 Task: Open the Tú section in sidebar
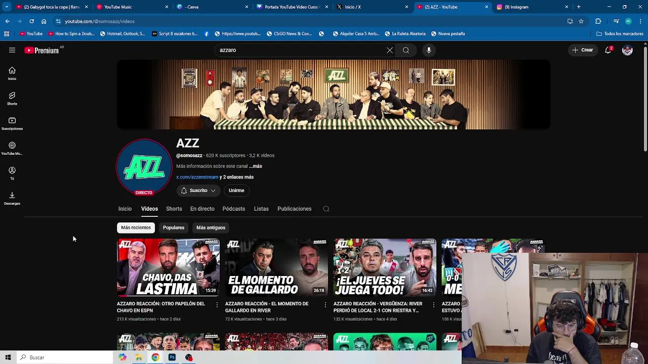(x=12, y=173)
